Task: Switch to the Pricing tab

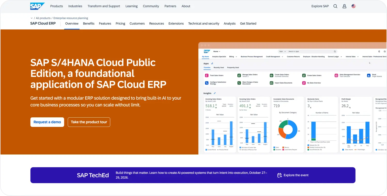Action: (x=120, y=23)
